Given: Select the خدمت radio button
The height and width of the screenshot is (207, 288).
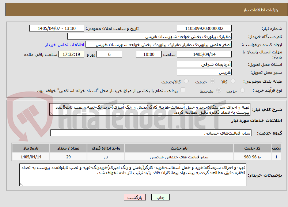Looking at the screenshot, I should [212, 81].
